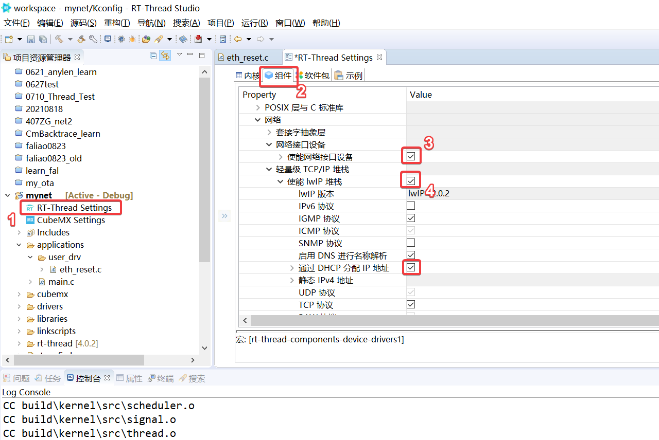Switch to 内核 settings tab

tap(247, 76)
